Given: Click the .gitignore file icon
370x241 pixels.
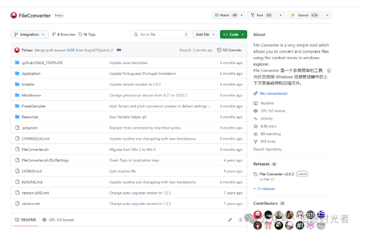Looking at the screenshot, I should coord(17,128).
